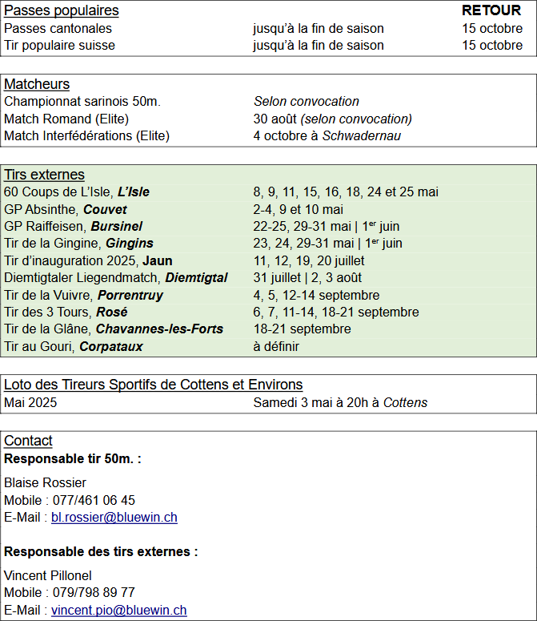Image resolution: width=537 pixels, height=621 pixels.
Task: Click the Tirs externes heading
Action: (x=44, y=175)
